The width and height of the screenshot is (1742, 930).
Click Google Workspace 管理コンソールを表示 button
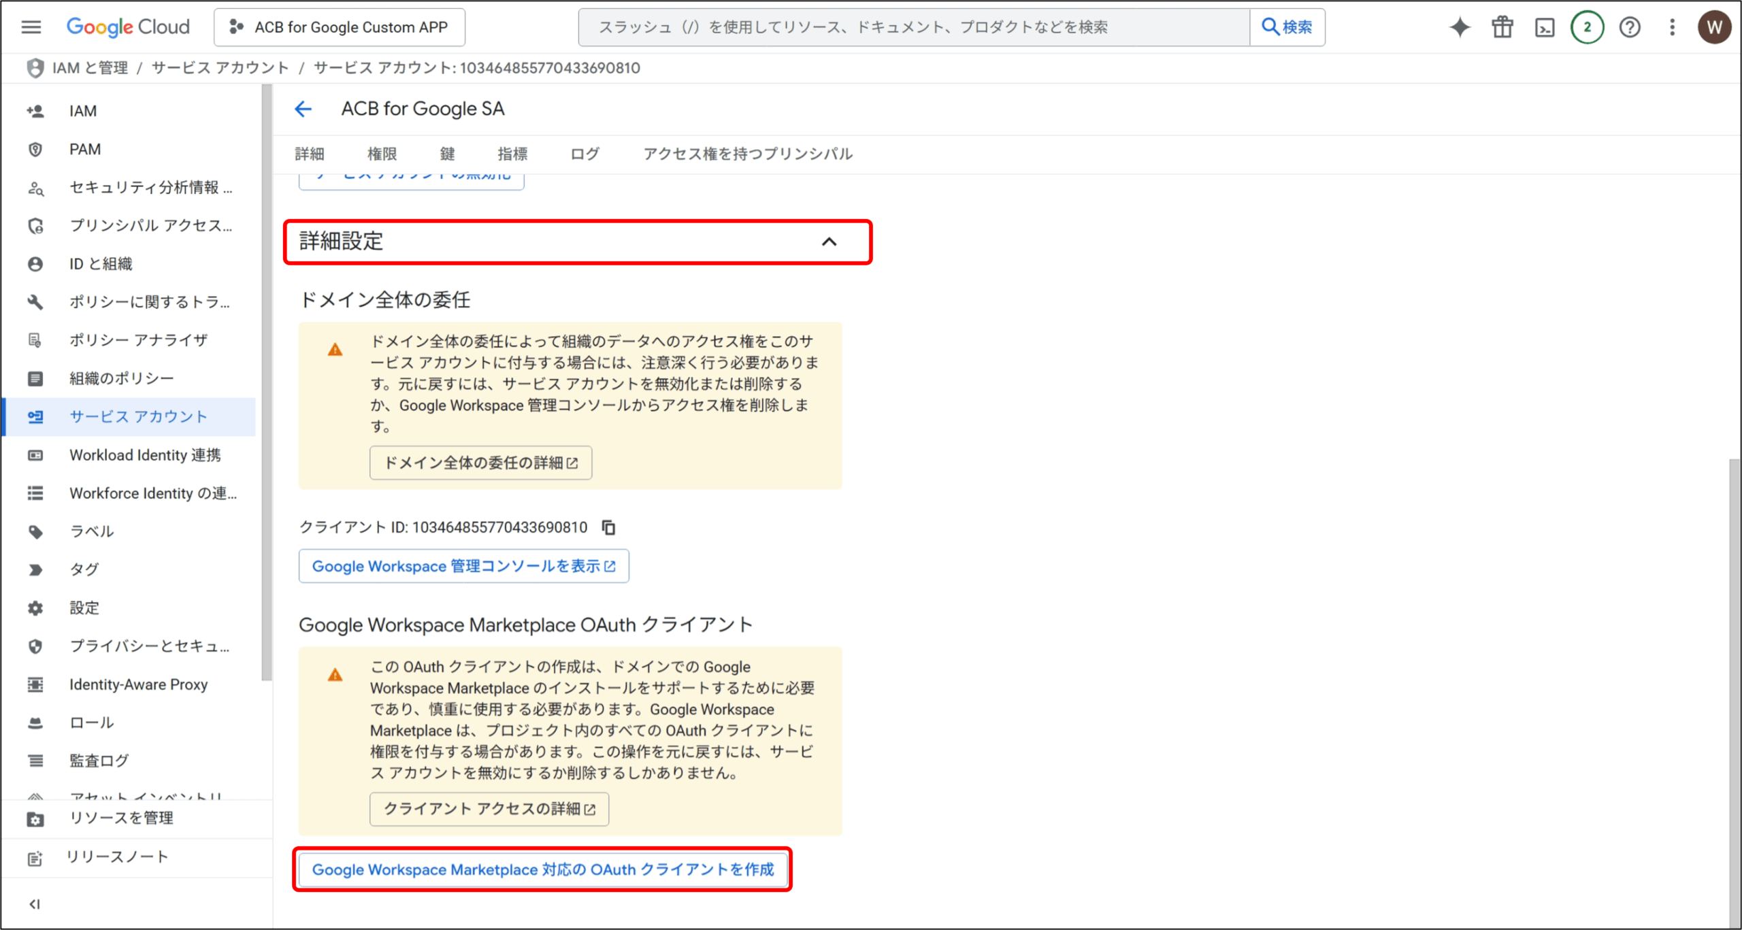click(463, 566)
